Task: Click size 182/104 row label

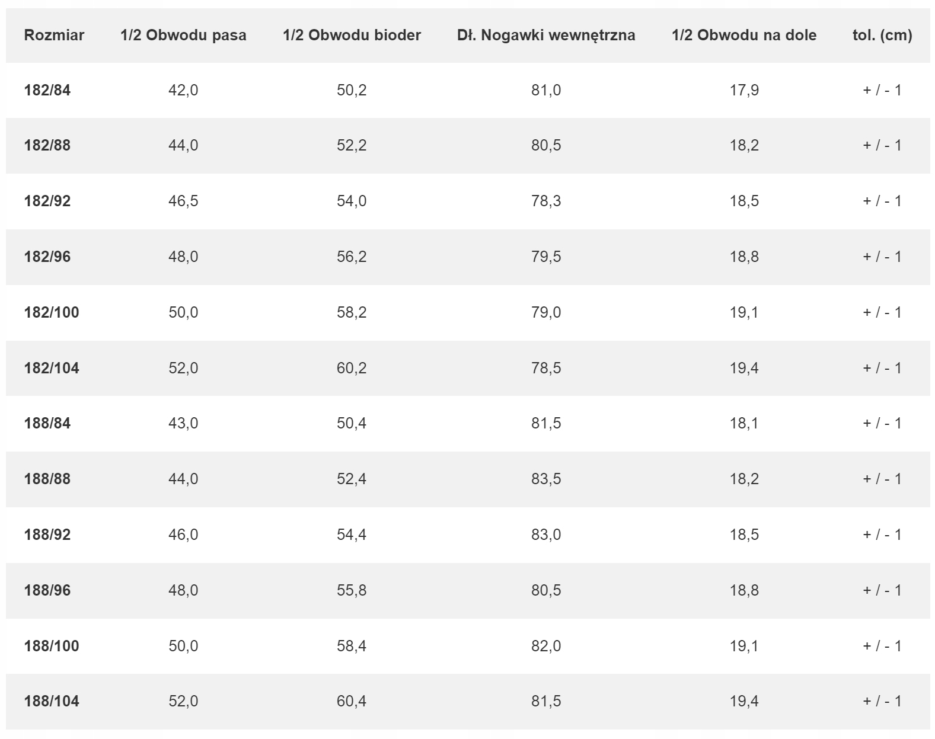Action: pyautogui.click(x=52, y=368)
